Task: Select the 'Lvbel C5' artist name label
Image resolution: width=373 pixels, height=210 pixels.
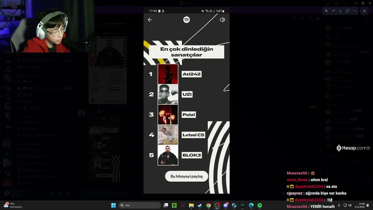Action: point(193,135)
